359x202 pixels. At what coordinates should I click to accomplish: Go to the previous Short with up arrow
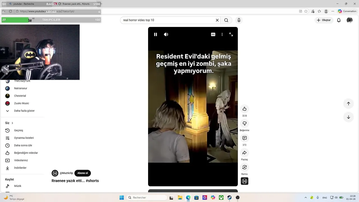tap(348, 104)
